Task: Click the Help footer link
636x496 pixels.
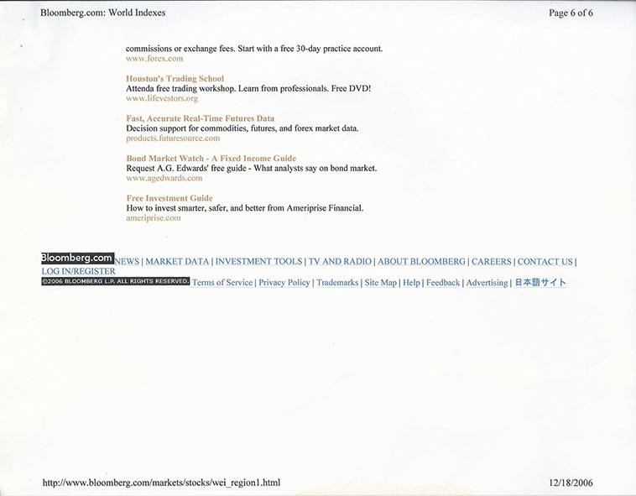Action: [x=411, y=283]
